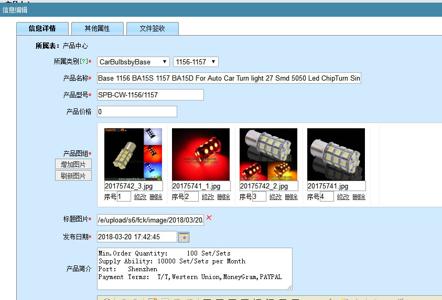Image resolution: width=442 pixels, height=300 pixels.
Task: Clear the title image with red X
Action: point(209,218)
